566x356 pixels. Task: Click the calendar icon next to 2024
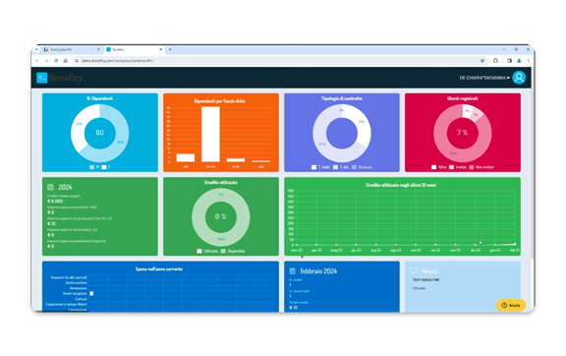click(50, 187)
